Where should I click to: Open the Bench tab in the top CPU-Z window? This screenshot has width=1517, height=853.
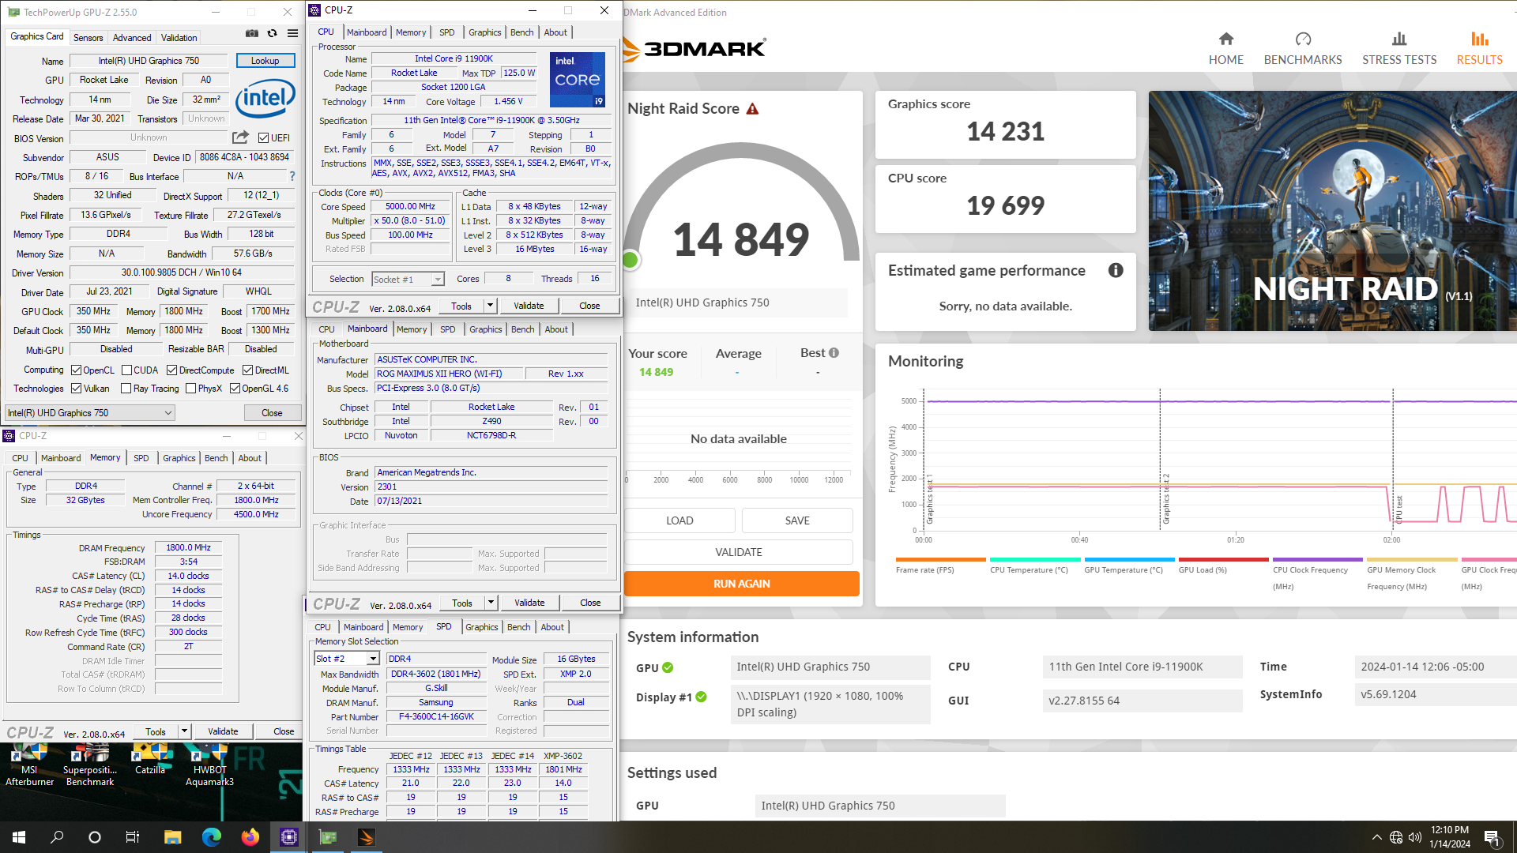coord(521,32)
